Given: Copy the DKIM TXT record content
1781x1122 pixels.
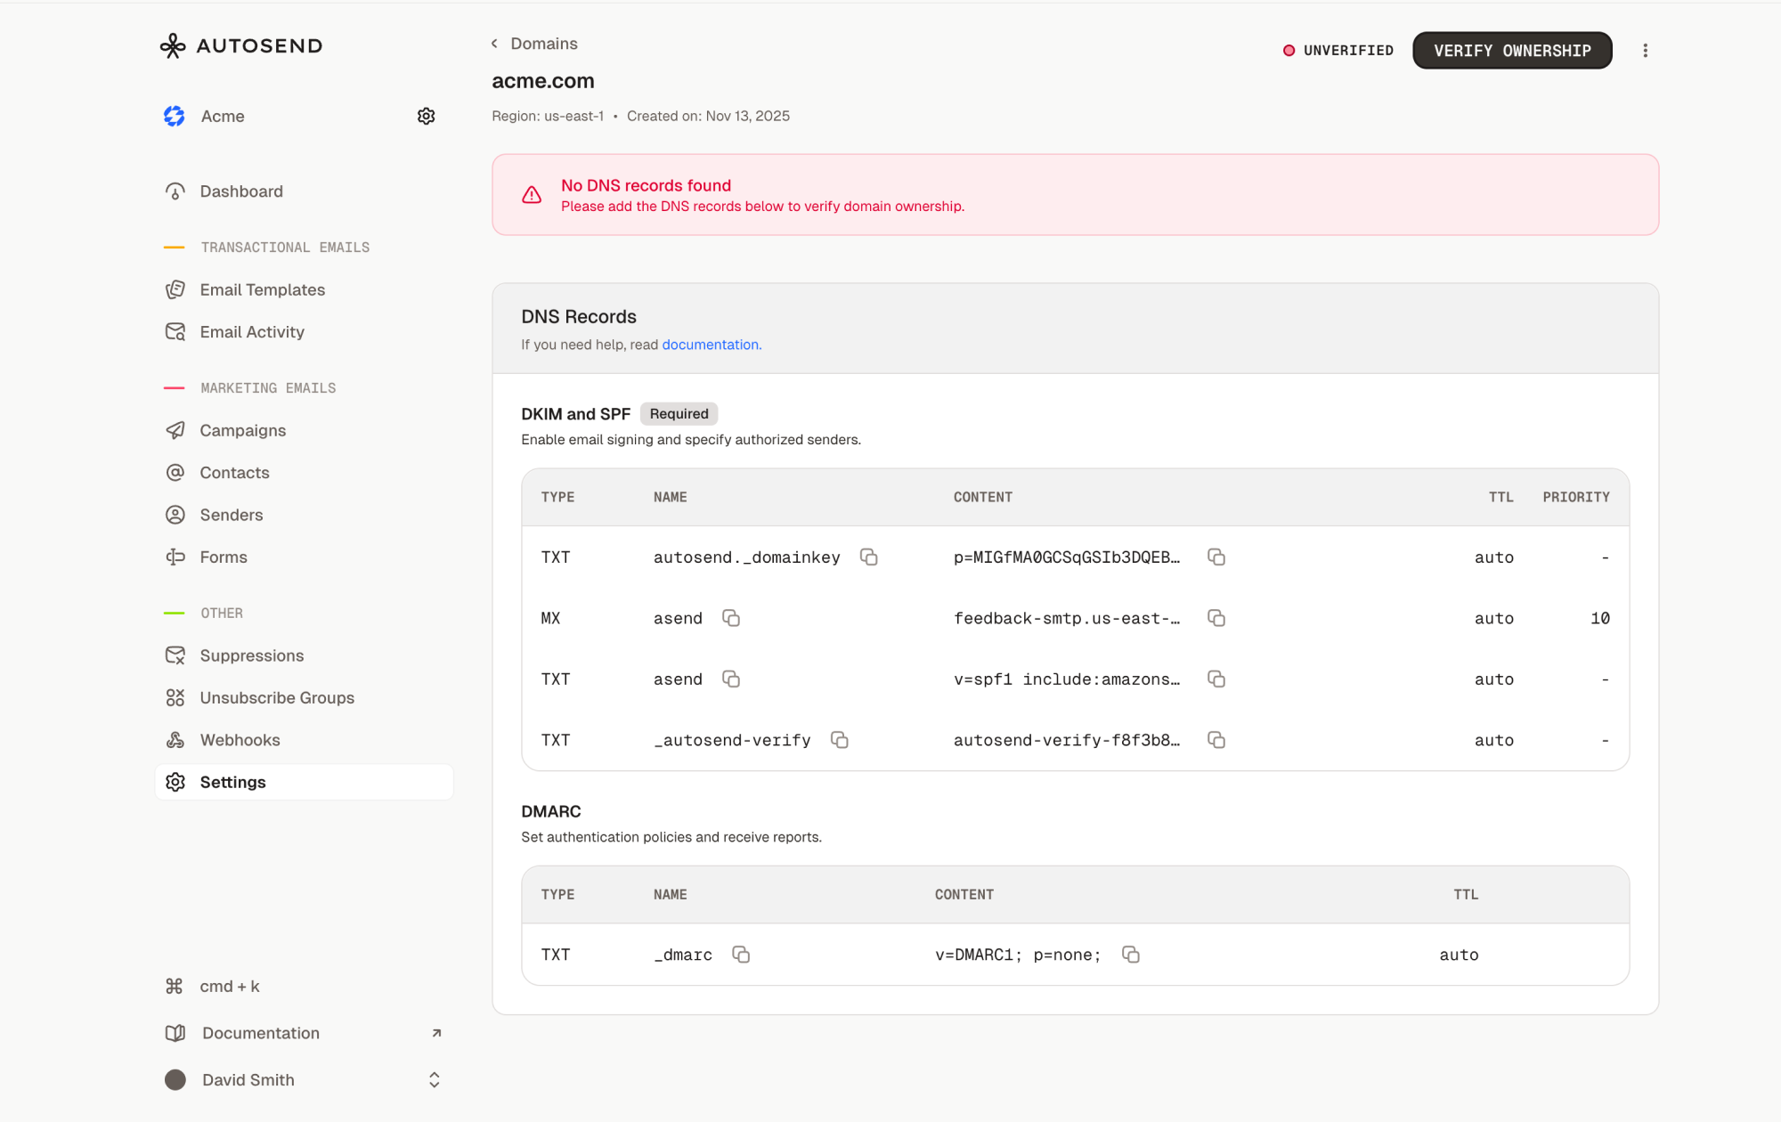Looking at the screenshot, I should pyautogui.click(x=1216, y=557).
